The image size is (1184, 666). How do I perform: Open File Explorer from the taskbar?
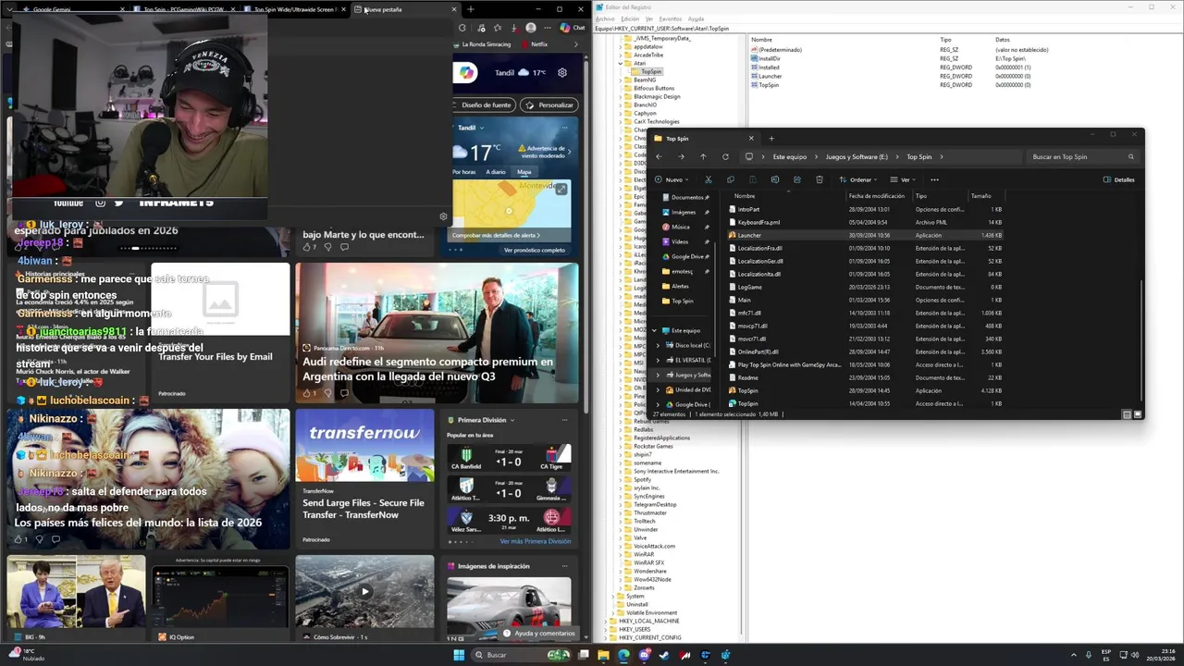click(x=603, y=655)
